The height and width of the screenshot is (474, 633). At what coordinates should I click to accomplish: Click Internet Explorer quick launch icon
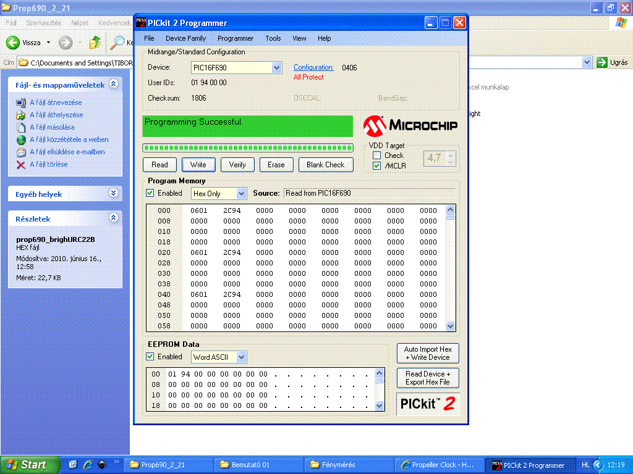coord(88,464)
